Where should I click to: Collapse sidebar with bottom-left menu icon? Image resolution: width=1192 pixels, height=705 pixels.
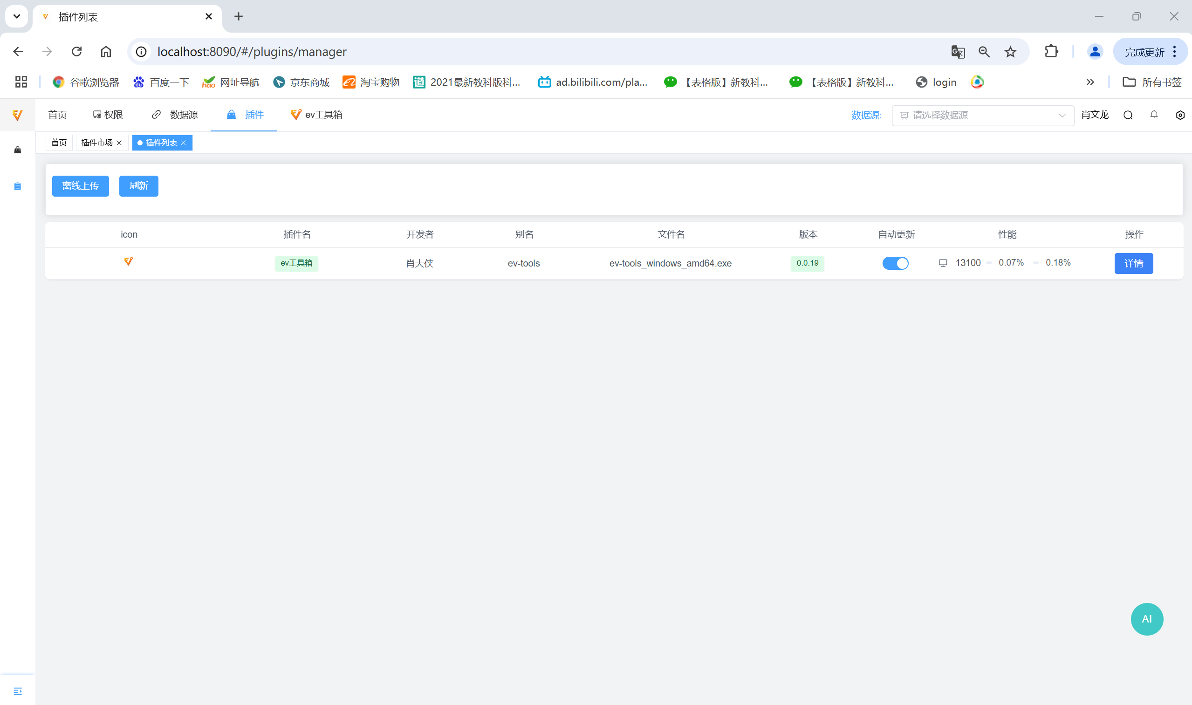[x=18, y=691]
